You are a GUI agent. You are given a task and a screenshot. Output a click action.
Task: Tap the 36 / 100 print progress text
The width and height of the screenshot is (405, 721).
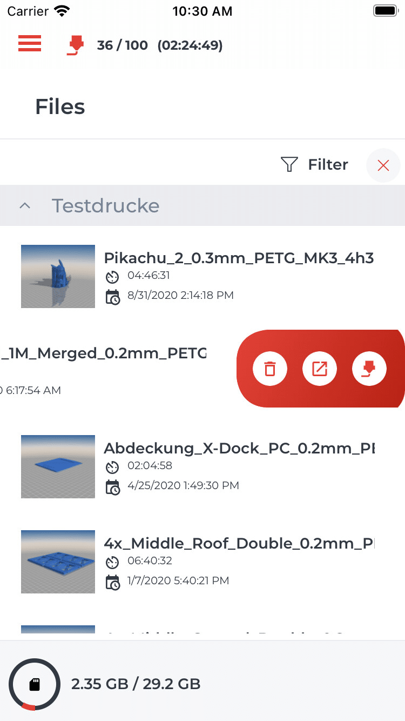coord(122,45)
